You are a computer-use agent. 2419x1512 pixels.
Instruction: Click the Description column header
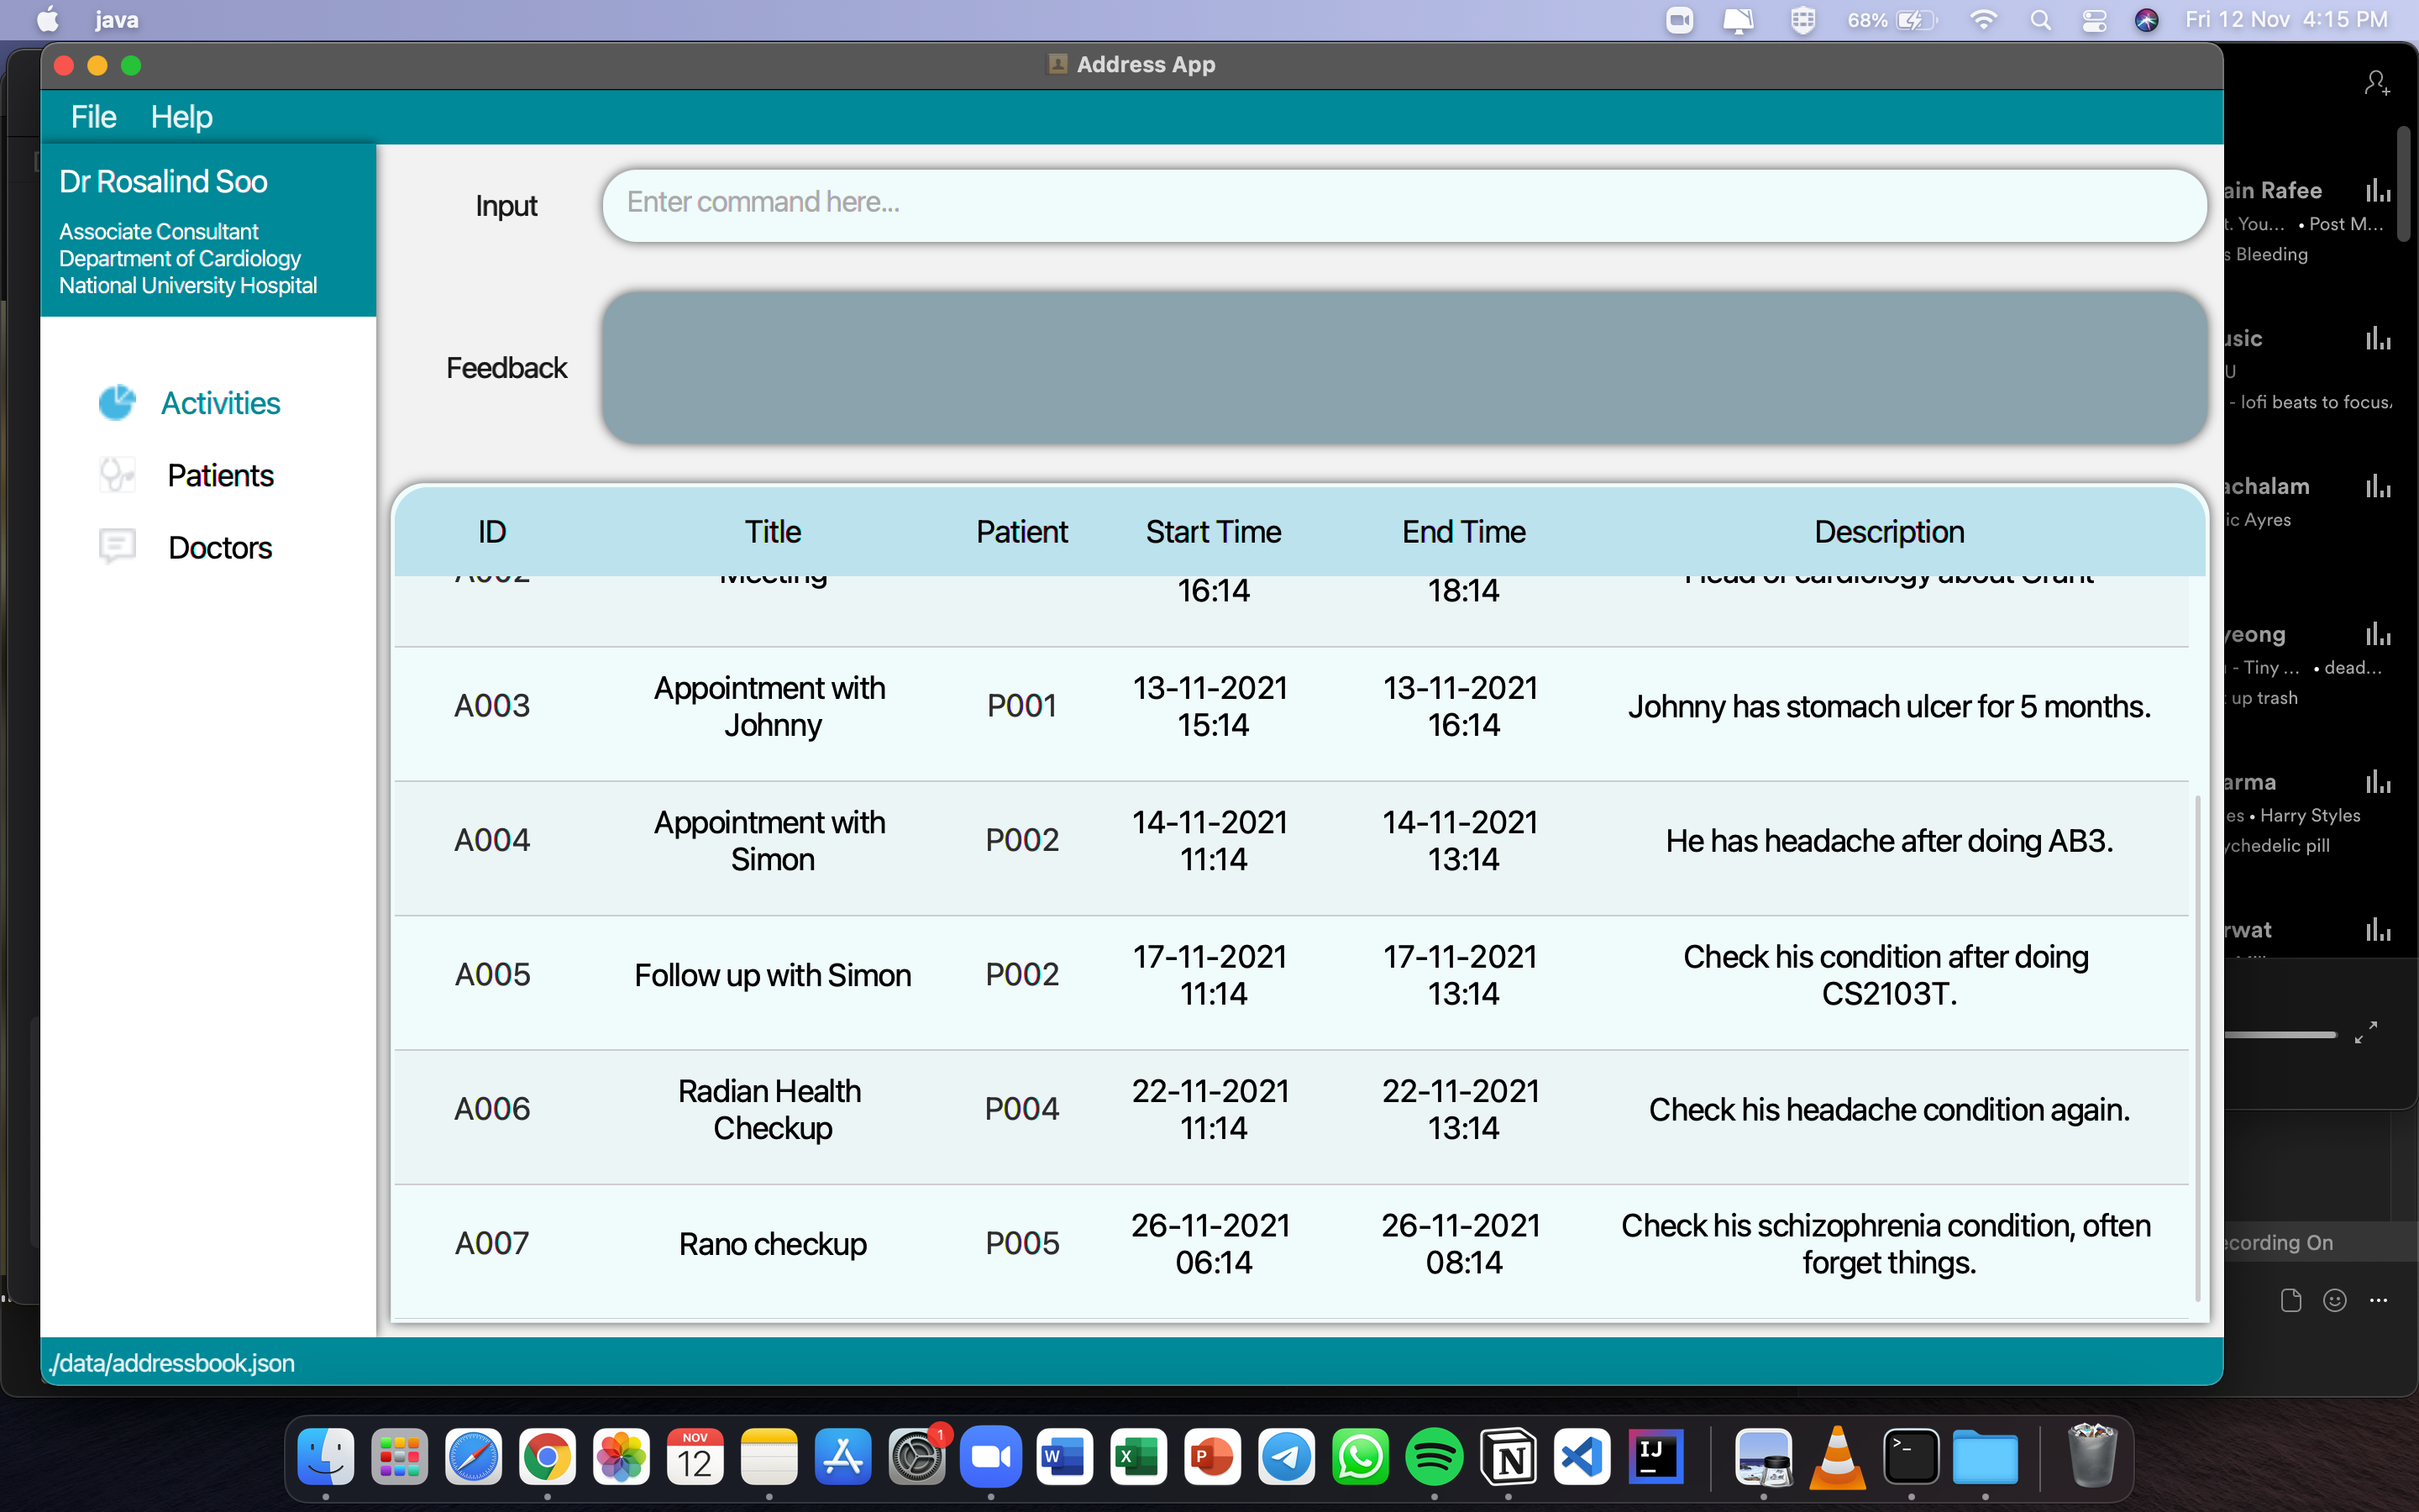[x=1888, y=532]
